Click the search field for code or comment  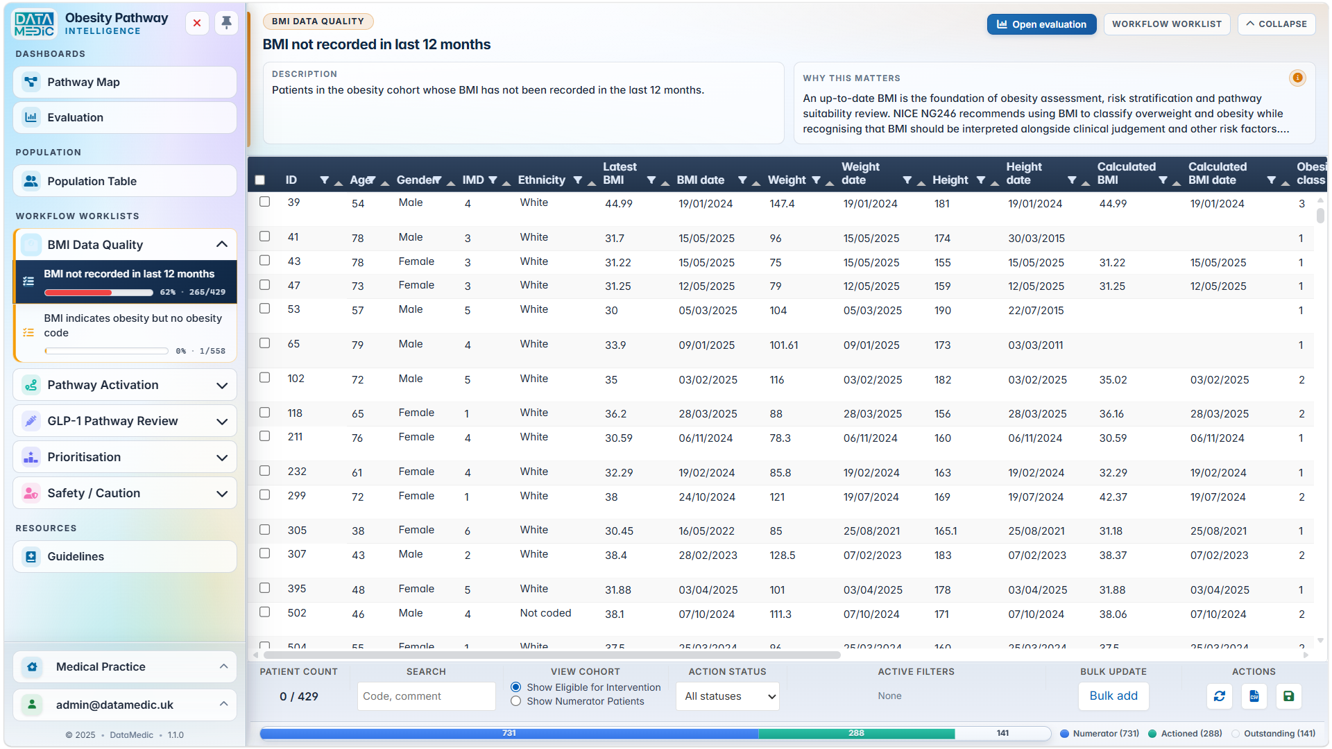pyautogui.click(x=426, y=696)
